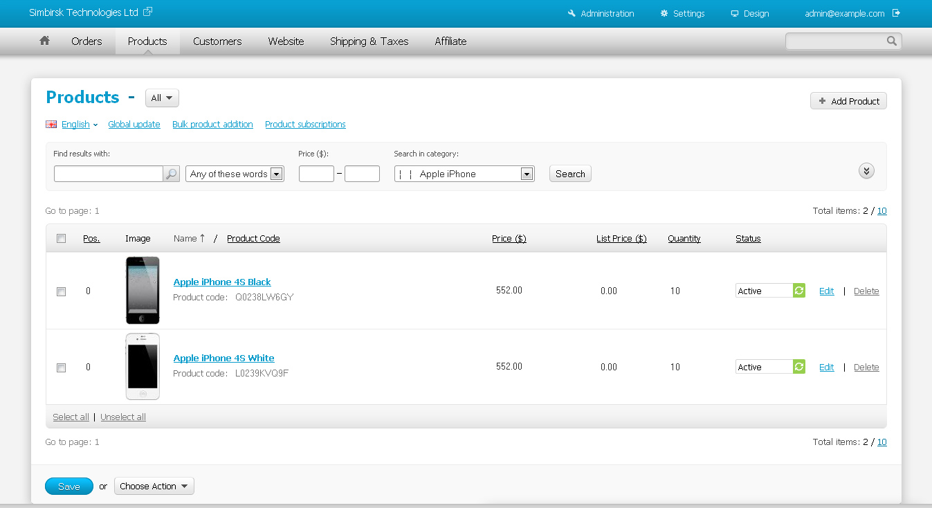
Task: Sort by Price ($) column header
Action: [509, 239]
